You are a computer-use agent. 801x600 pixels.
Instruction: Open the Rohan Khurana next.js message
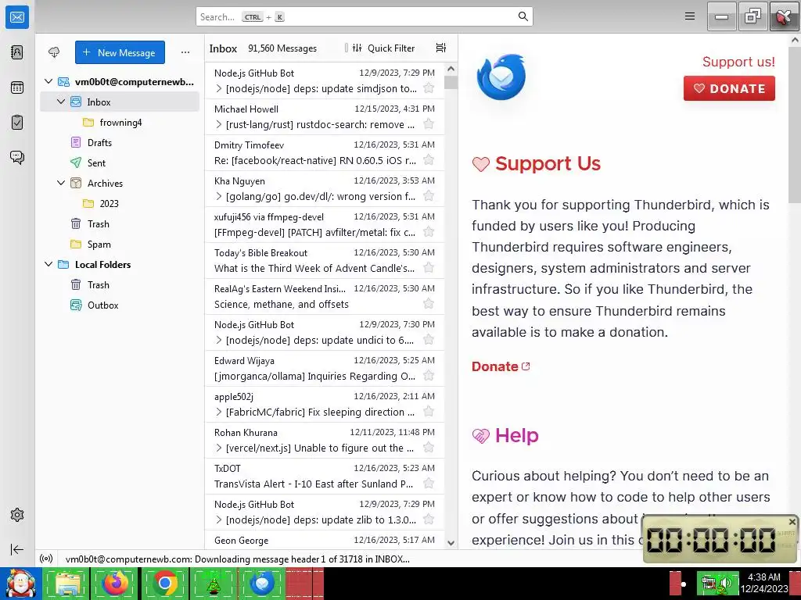point(325,441)
